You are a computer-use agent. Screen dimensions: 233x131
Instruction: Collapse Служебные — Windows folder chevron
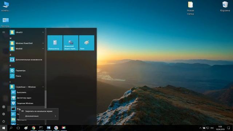(43, 87)
